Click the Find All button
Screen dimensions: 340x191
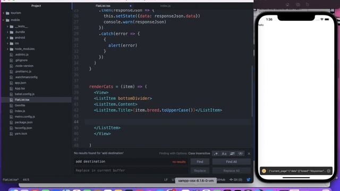click(x=232, y=162)
